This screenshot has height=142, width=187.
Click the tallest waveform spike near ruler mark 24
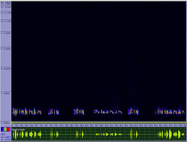point(132,134)
